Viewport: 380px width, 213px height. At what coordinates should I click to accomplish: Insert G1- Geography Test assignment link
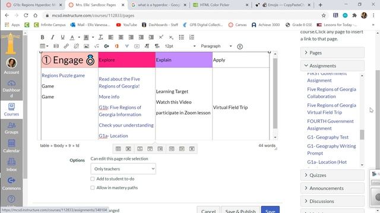click(x=328, y=137)
